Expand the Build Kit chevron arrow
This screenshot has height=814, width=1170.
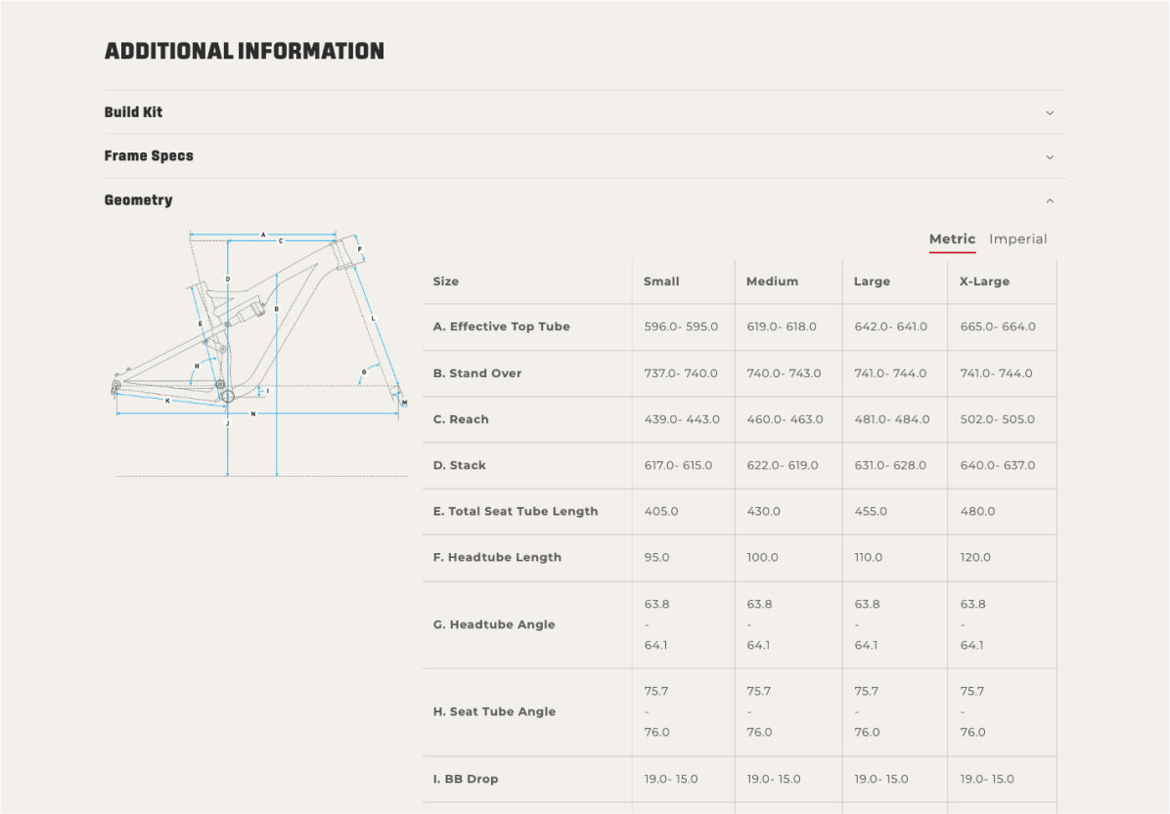point(1050,112)
